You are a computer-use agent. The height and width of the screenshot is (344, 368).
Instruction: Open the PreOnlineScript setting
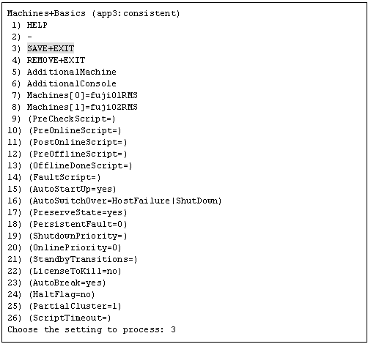pyautogui.click(x=75, y=130)
